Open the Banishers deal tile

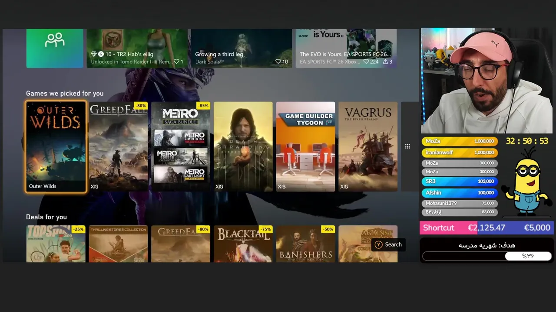point(306,244)
